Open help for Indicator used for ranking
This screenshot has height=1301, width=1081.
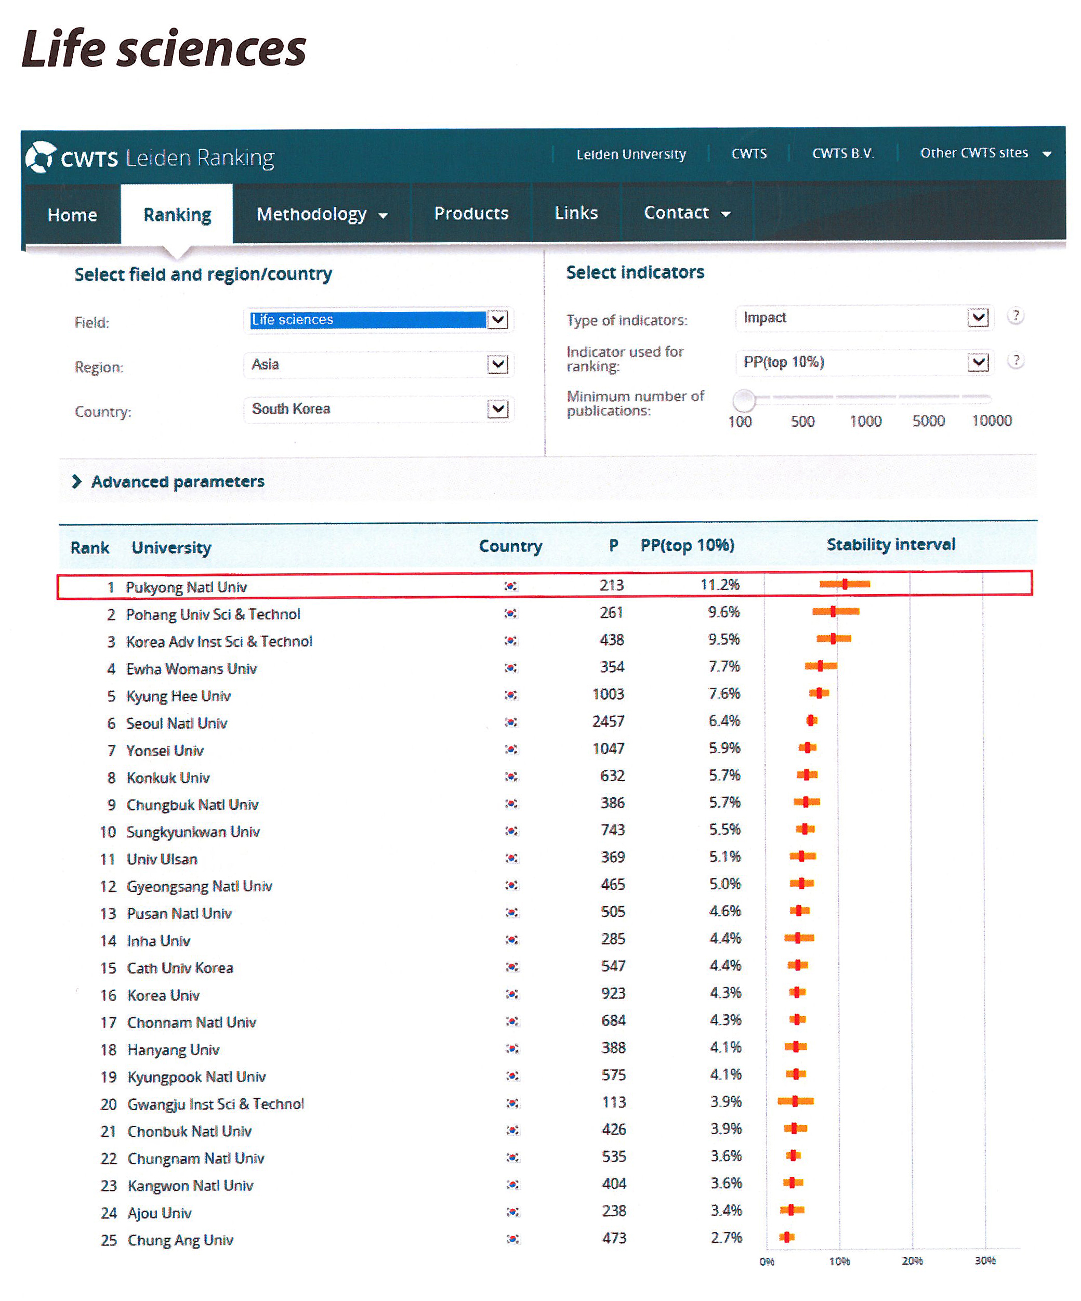1016,361
